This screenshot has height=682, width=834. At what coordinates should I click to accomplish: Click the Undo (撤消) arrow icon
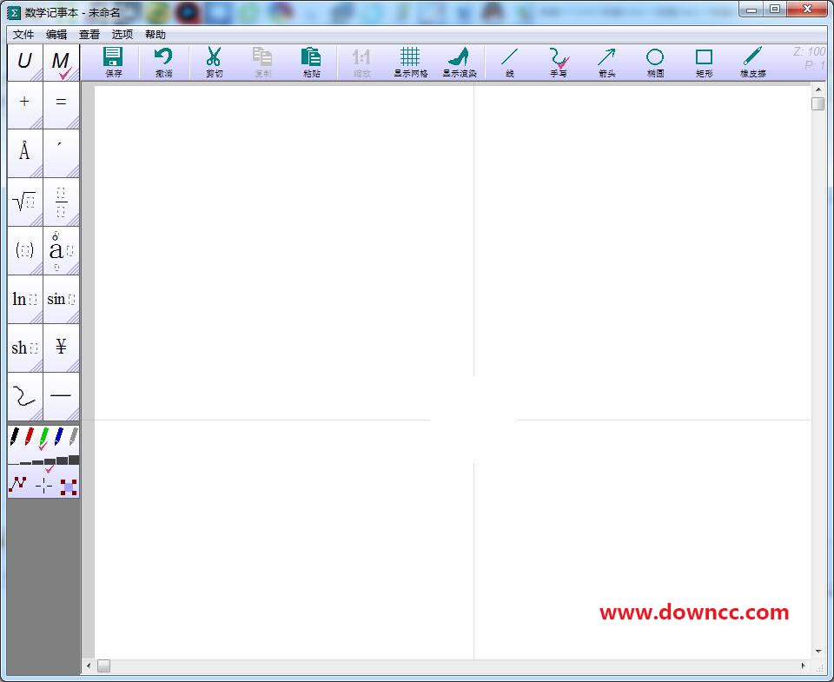(163, 62)
